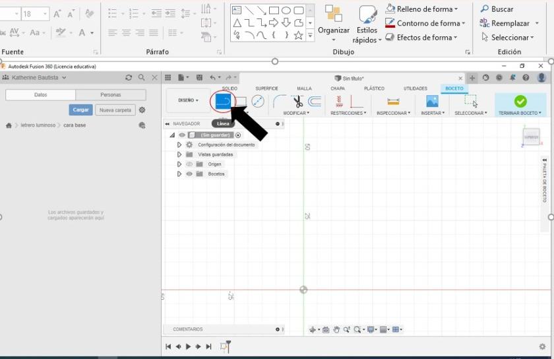Play the Fusion timeline

click(x=189, y=346)
